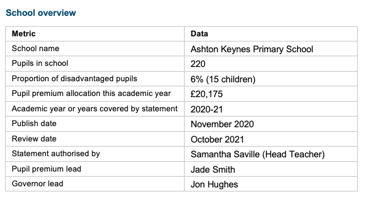Select the 2020-21 value
The image size is (376, 217).
(x=207, y=110)
